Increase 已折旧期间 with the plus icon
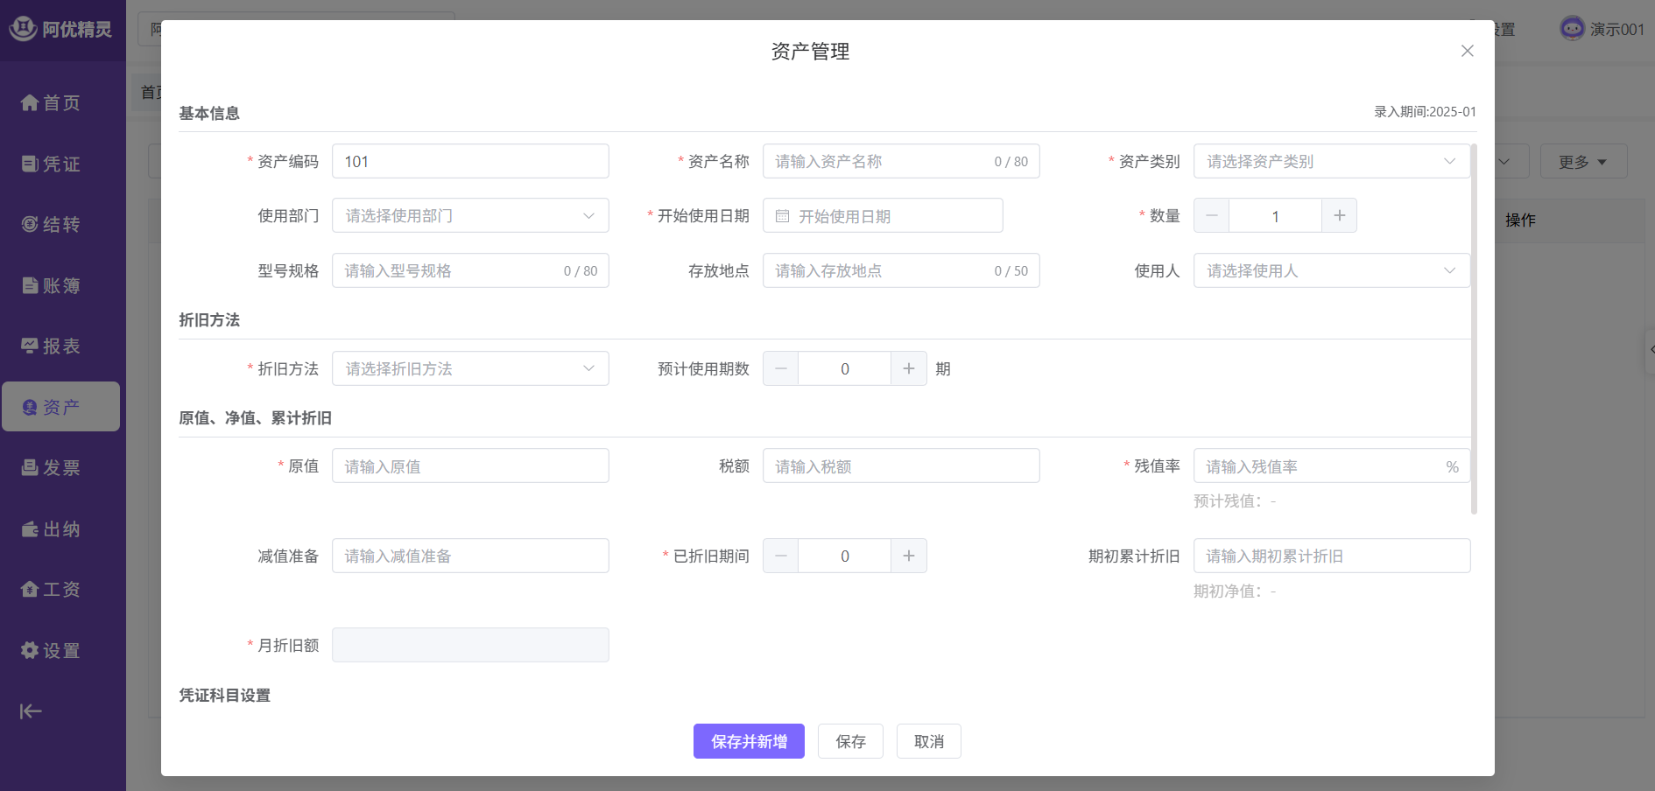 click(x=909, y=556)
